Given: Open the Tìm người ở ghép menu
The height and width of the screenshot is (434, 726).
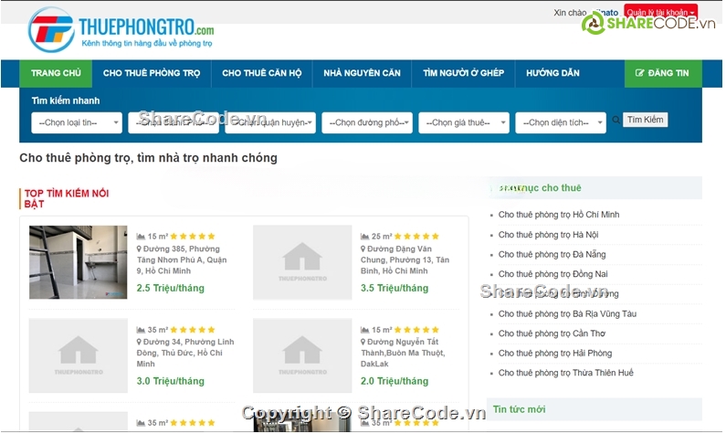Looking at the screenshot, I should click(463, 73).
